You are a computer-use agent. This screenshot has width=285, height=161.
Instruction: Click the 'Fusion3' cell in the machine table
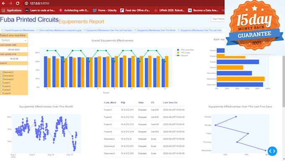[108, 125]
